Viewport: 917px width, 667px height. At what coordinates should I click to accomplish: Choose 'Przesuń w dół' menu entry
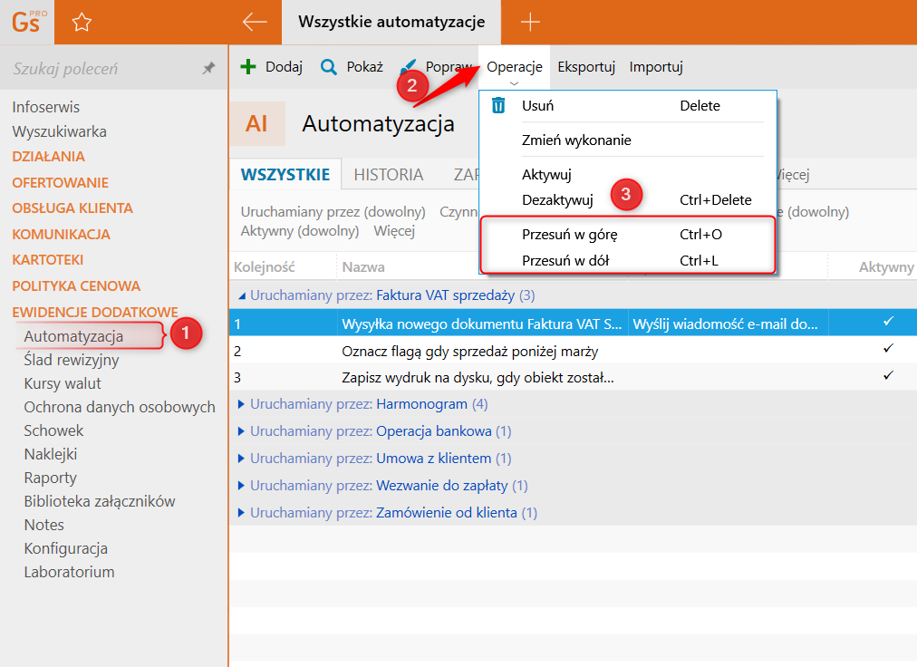pyautogui.click(x=628, y=260)
